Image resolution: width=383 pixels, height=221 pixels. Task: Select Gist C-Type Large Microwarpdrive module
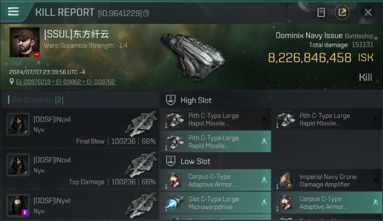[216, 203]
